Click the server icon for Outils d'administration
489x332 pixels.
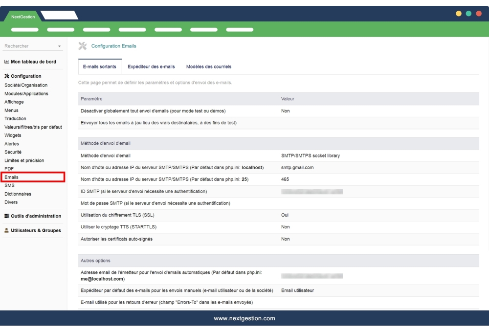pyautogui.click(x=7, y=216)
